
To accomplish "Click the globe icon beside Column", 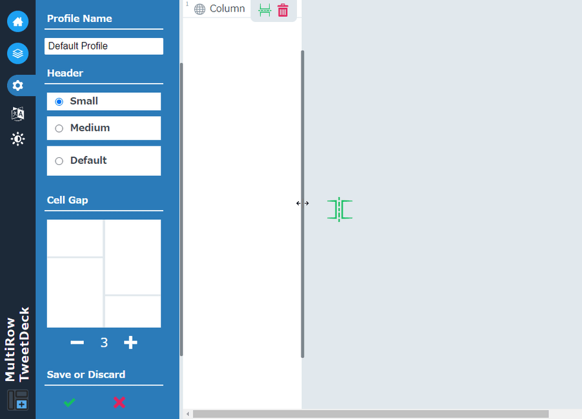I will point(199,9).
